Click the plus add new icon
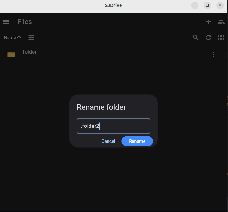This screenshot has height=212, width=228. coord(208,22)
